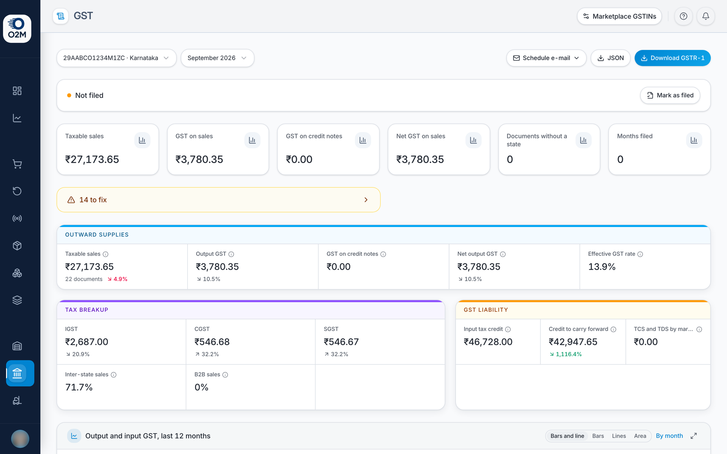Click chart icon on Months filed card
727x454 pixels.
(694, 140)
